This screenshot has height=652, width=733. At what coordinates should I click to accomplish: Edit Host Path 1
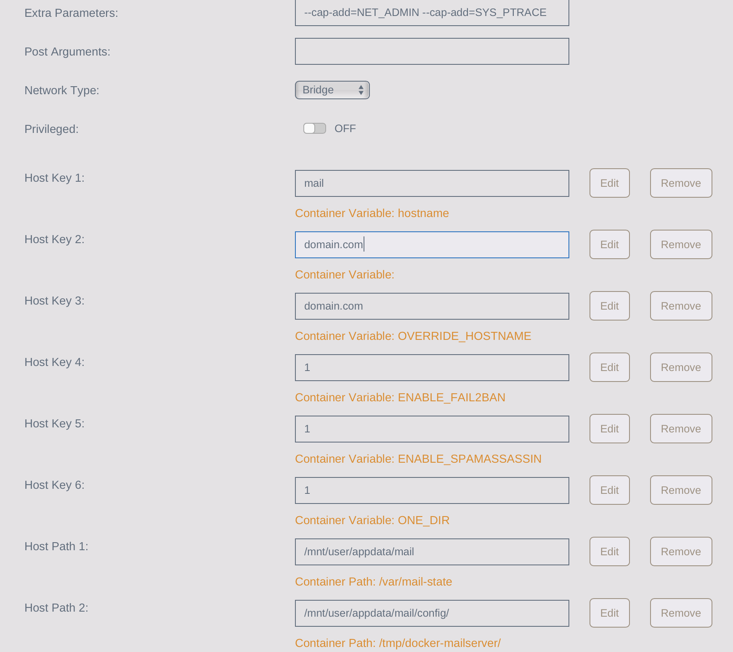(610, 551)
